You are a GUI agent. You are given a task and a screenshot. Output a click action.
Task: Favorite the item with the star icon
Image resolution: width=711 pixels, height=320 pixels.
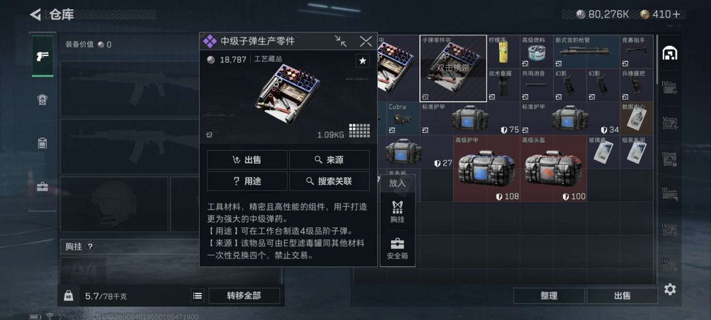[362, 61]
